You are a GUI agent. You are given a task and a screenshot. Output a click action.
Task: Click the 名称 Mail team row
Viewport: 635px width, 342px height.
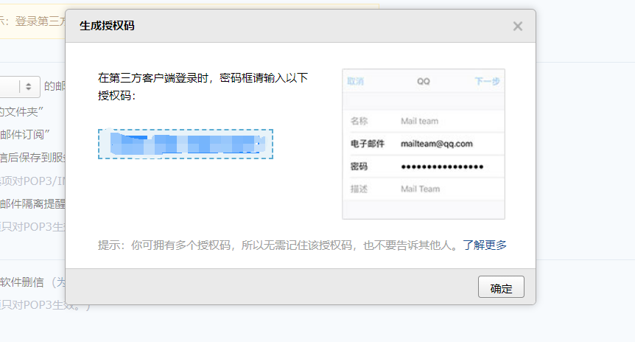coord(424,121)
